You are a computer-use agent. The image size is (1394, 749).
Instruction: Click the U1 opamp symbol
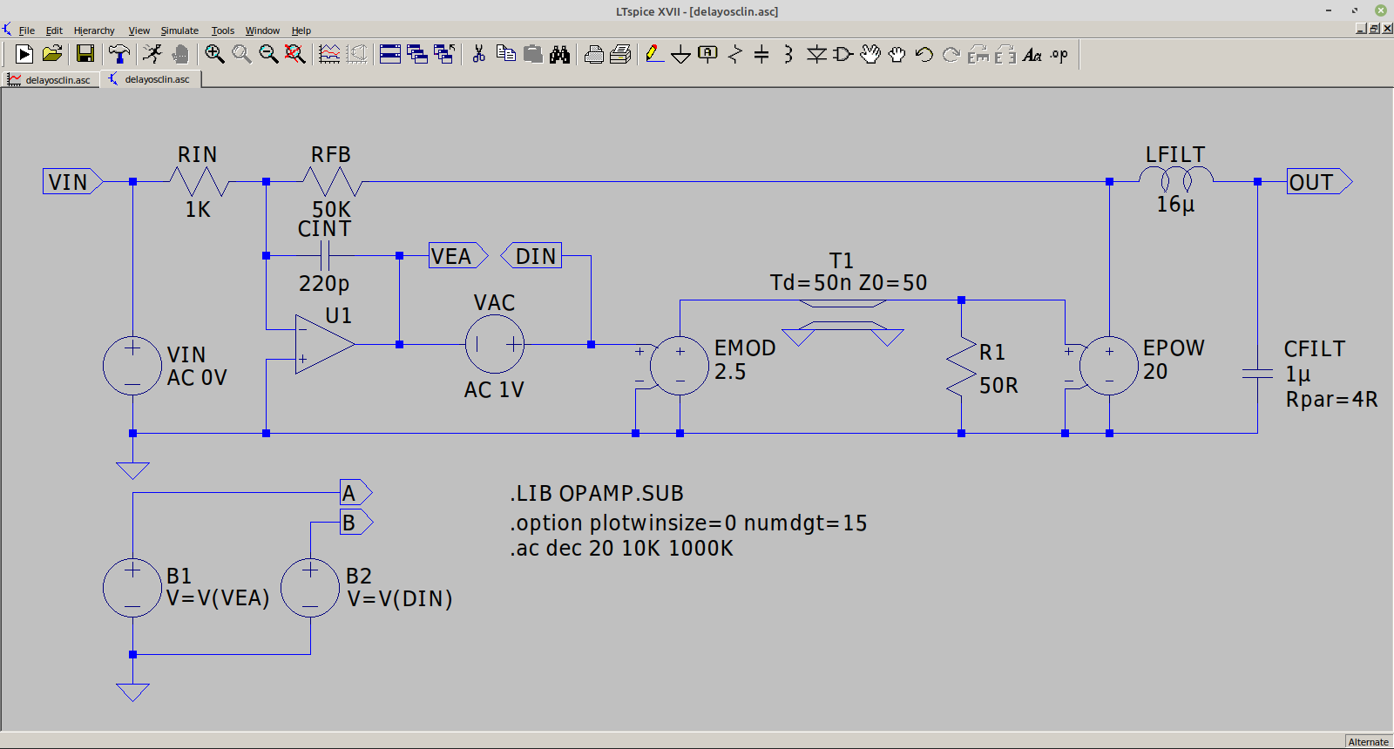point(324,344)
